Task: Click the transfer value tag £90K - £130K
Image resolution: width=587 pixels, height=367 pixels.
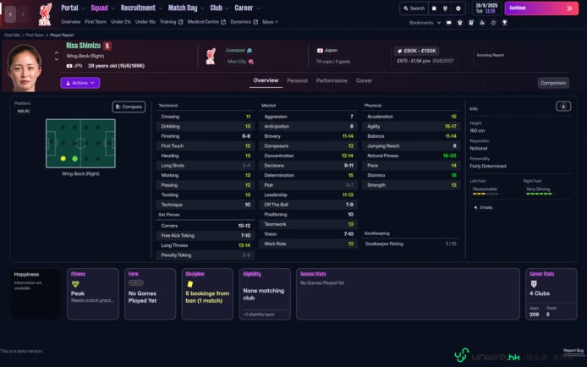Action: [417, 51]
